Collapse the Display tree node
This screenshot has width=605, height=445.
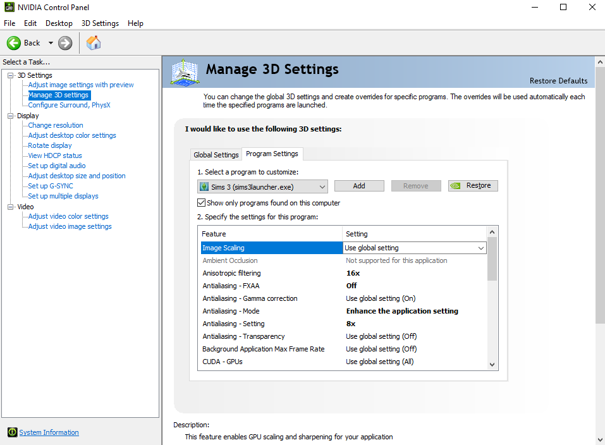(10, 116)
